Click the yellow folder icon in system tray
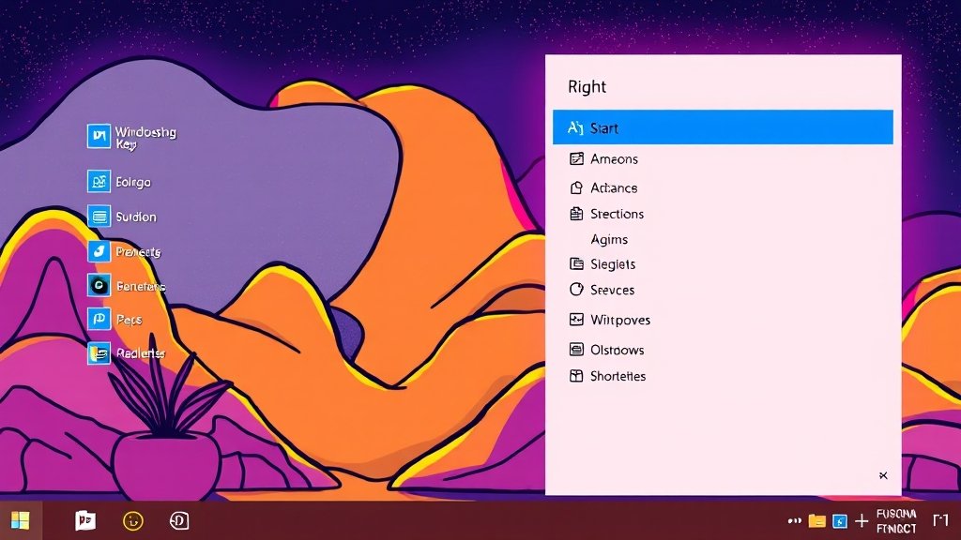 point(816,520)
